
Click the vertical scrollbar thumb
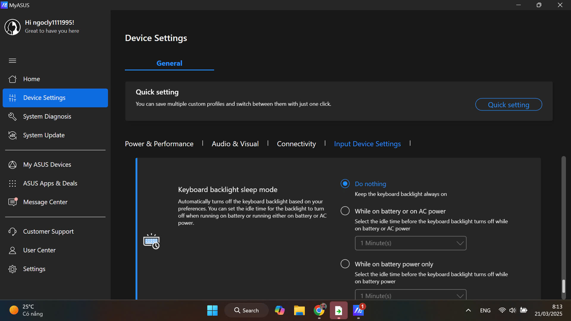coord(564,286)
